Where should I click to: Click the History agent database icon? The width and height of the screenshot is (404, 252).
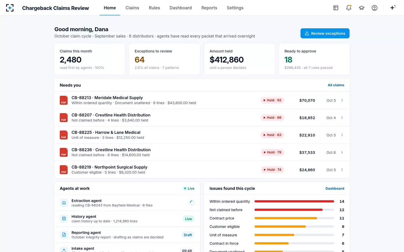click(x=64, y=219)
